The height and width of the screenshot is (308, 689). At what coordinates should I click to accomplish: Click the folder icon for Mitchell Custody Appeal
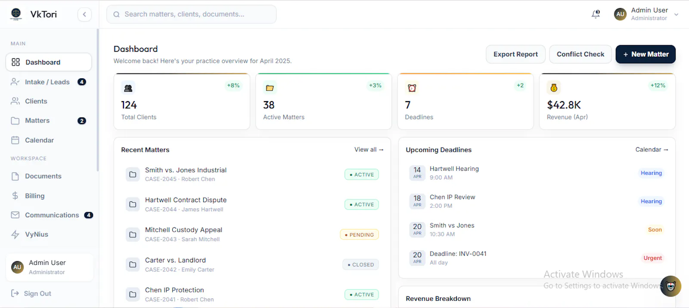pos(133,234)
